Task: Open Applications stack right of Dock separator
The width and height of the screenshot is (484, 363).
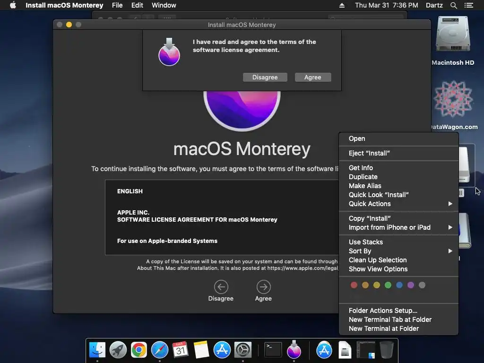Action: (x=324, y=350)
